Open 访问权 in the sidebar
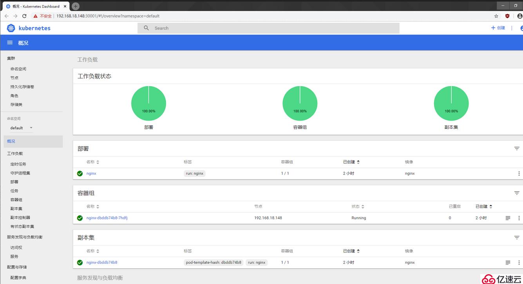The height and width of the screenshot is (284, 523). (x=16, y=248)
